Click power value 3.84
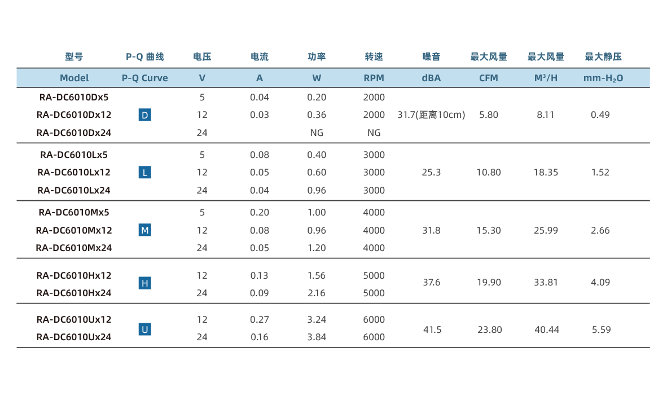This screenshot has width=667, height=400. pos(317,337)
